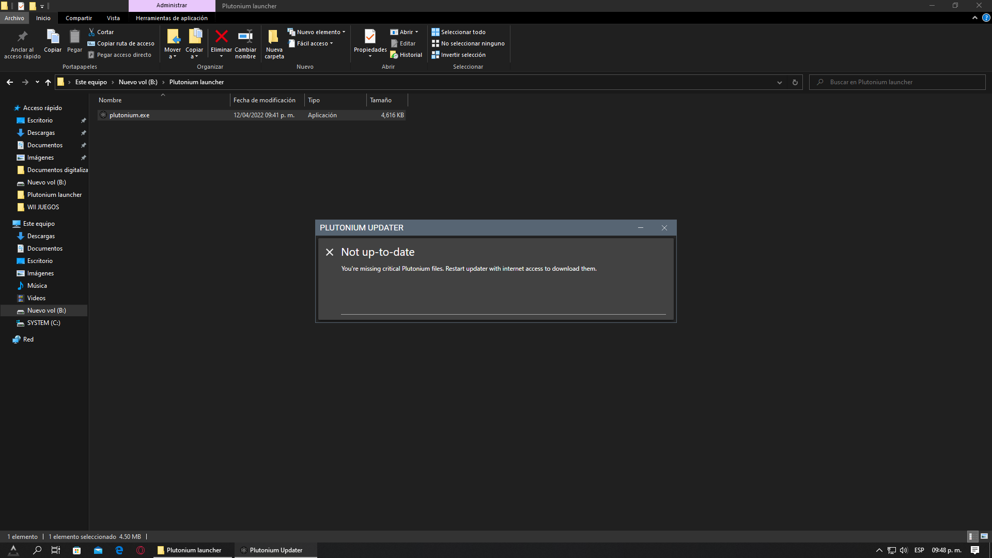
Task: Click No seleccionar ninguno
Action: 468,43
